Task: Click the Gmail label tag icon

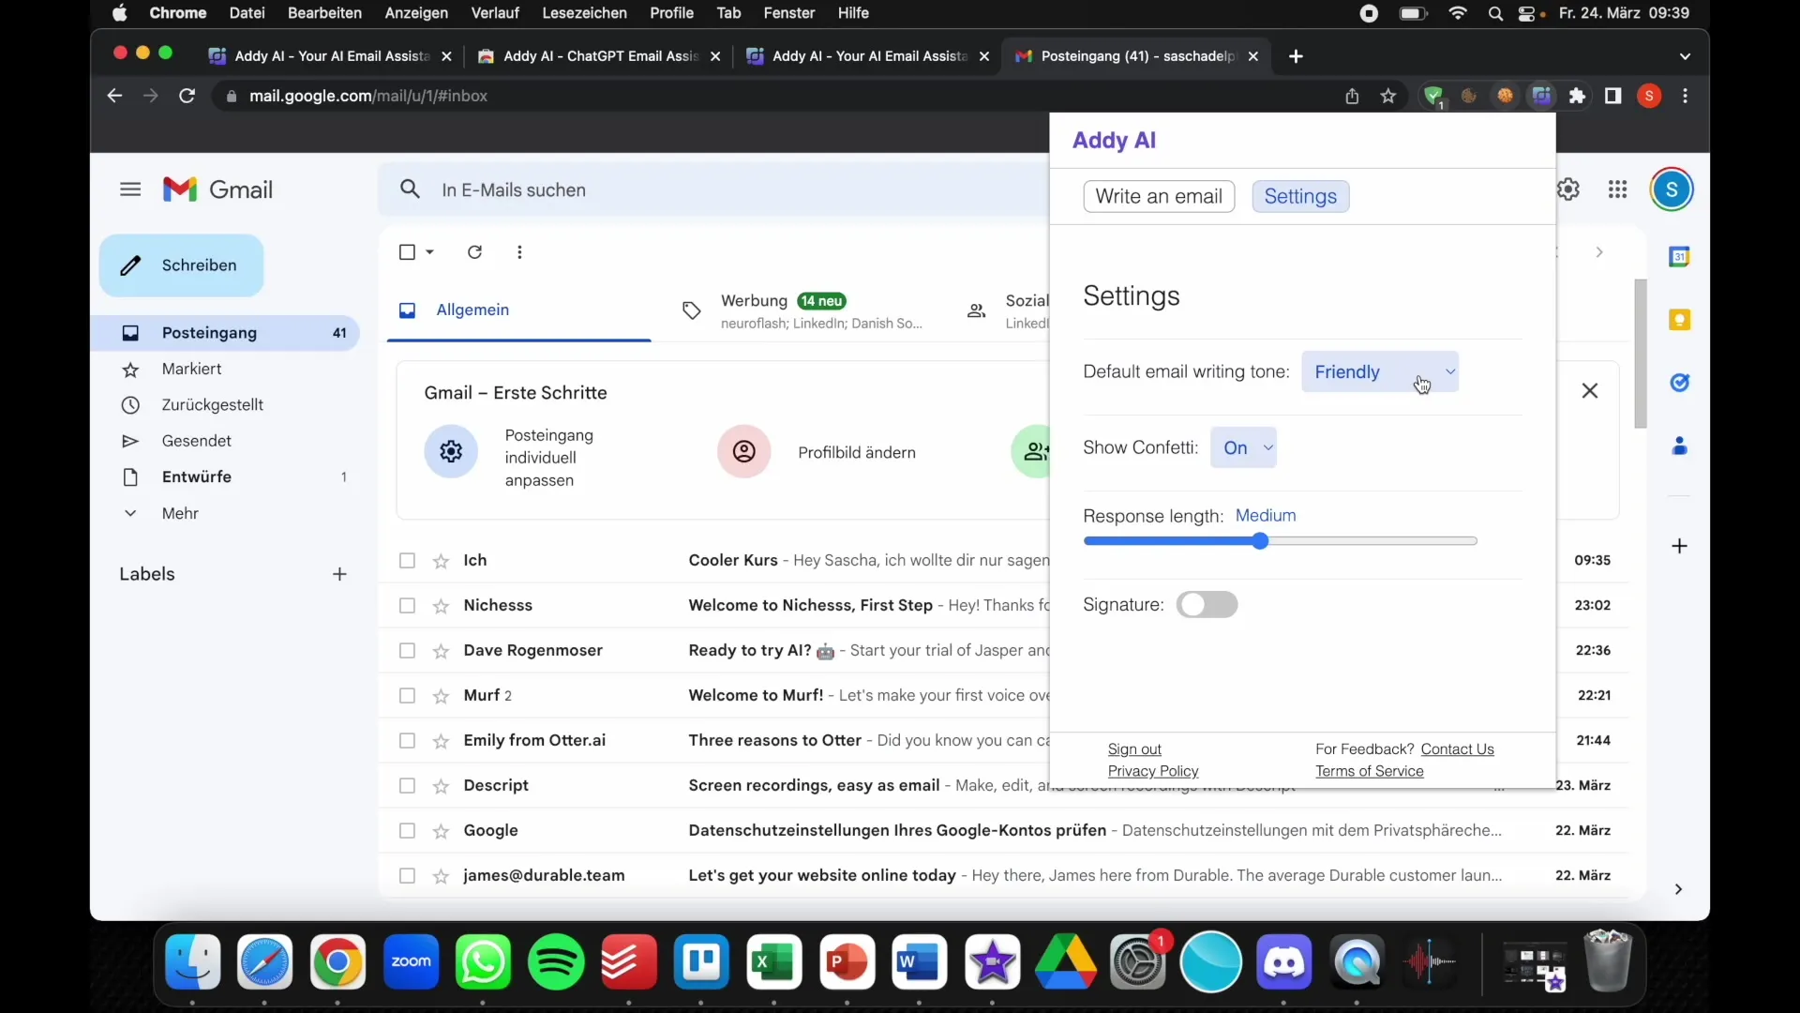Action: click(x=691, y=310)
